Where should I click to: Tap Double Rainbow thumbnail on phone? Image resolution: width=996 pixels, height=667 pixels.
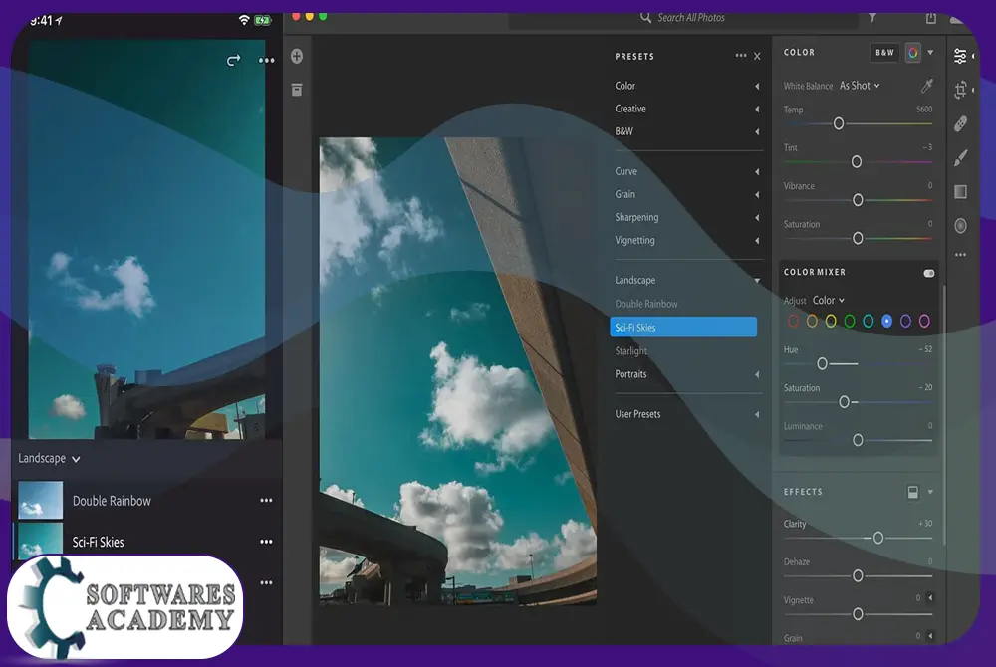pyautogui.click(x=40, y=500)
